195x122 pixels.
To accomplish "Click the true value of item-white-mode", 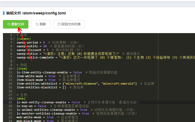I will coord(52,76).
